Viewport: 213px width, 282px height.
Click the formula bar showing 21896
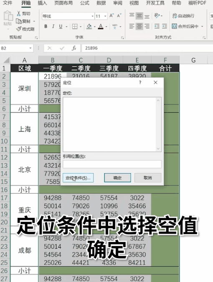coord(147,48)
